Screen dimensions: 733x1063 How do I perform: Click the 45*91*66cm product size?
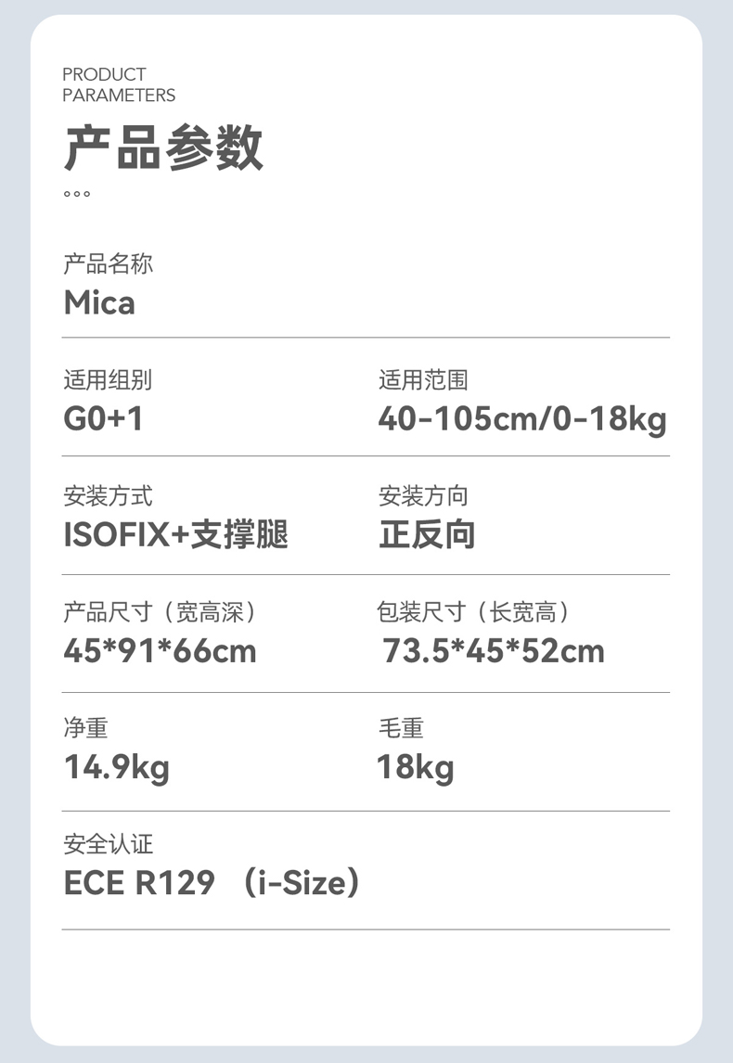pos(160,651)
